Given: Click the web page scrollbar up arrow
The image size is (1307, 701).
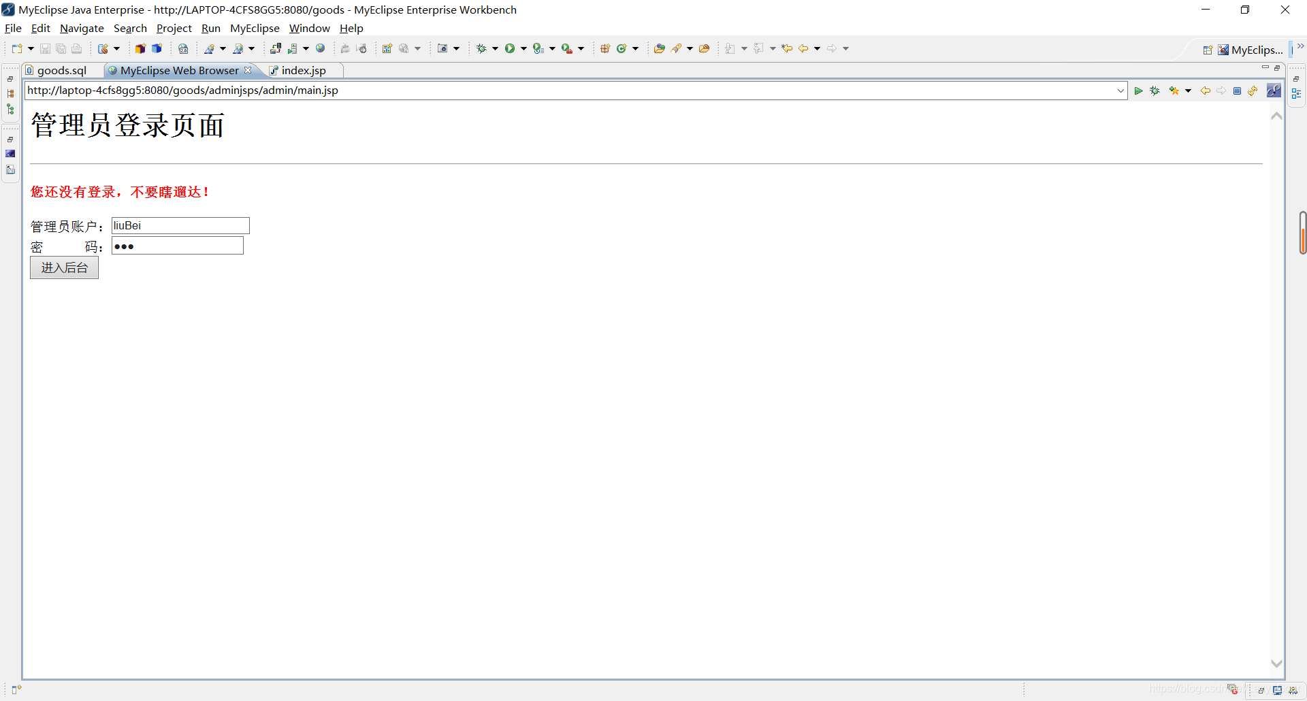Looking at the screenshot, I should tap(1276, 116).
